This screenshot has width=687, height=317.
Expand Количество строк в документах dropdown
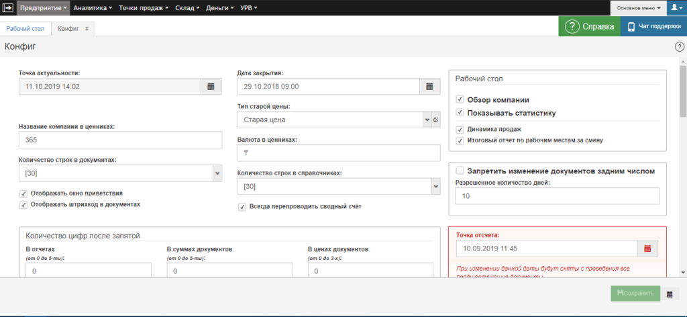(217, 173)
